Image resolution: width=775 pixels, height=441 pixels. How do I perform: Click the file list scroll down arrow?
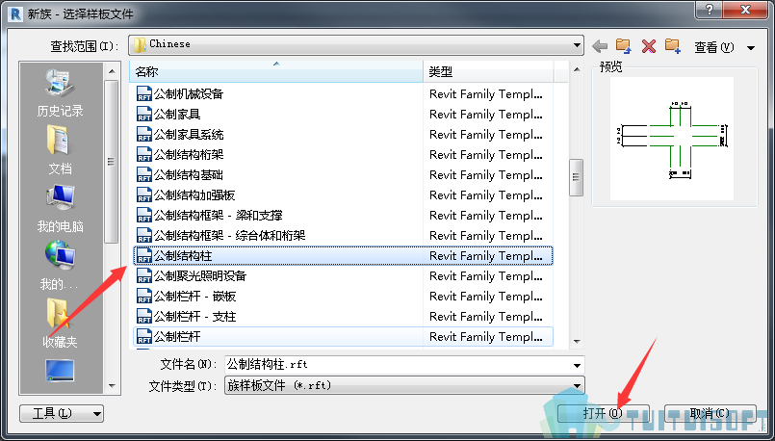[577, 342]
